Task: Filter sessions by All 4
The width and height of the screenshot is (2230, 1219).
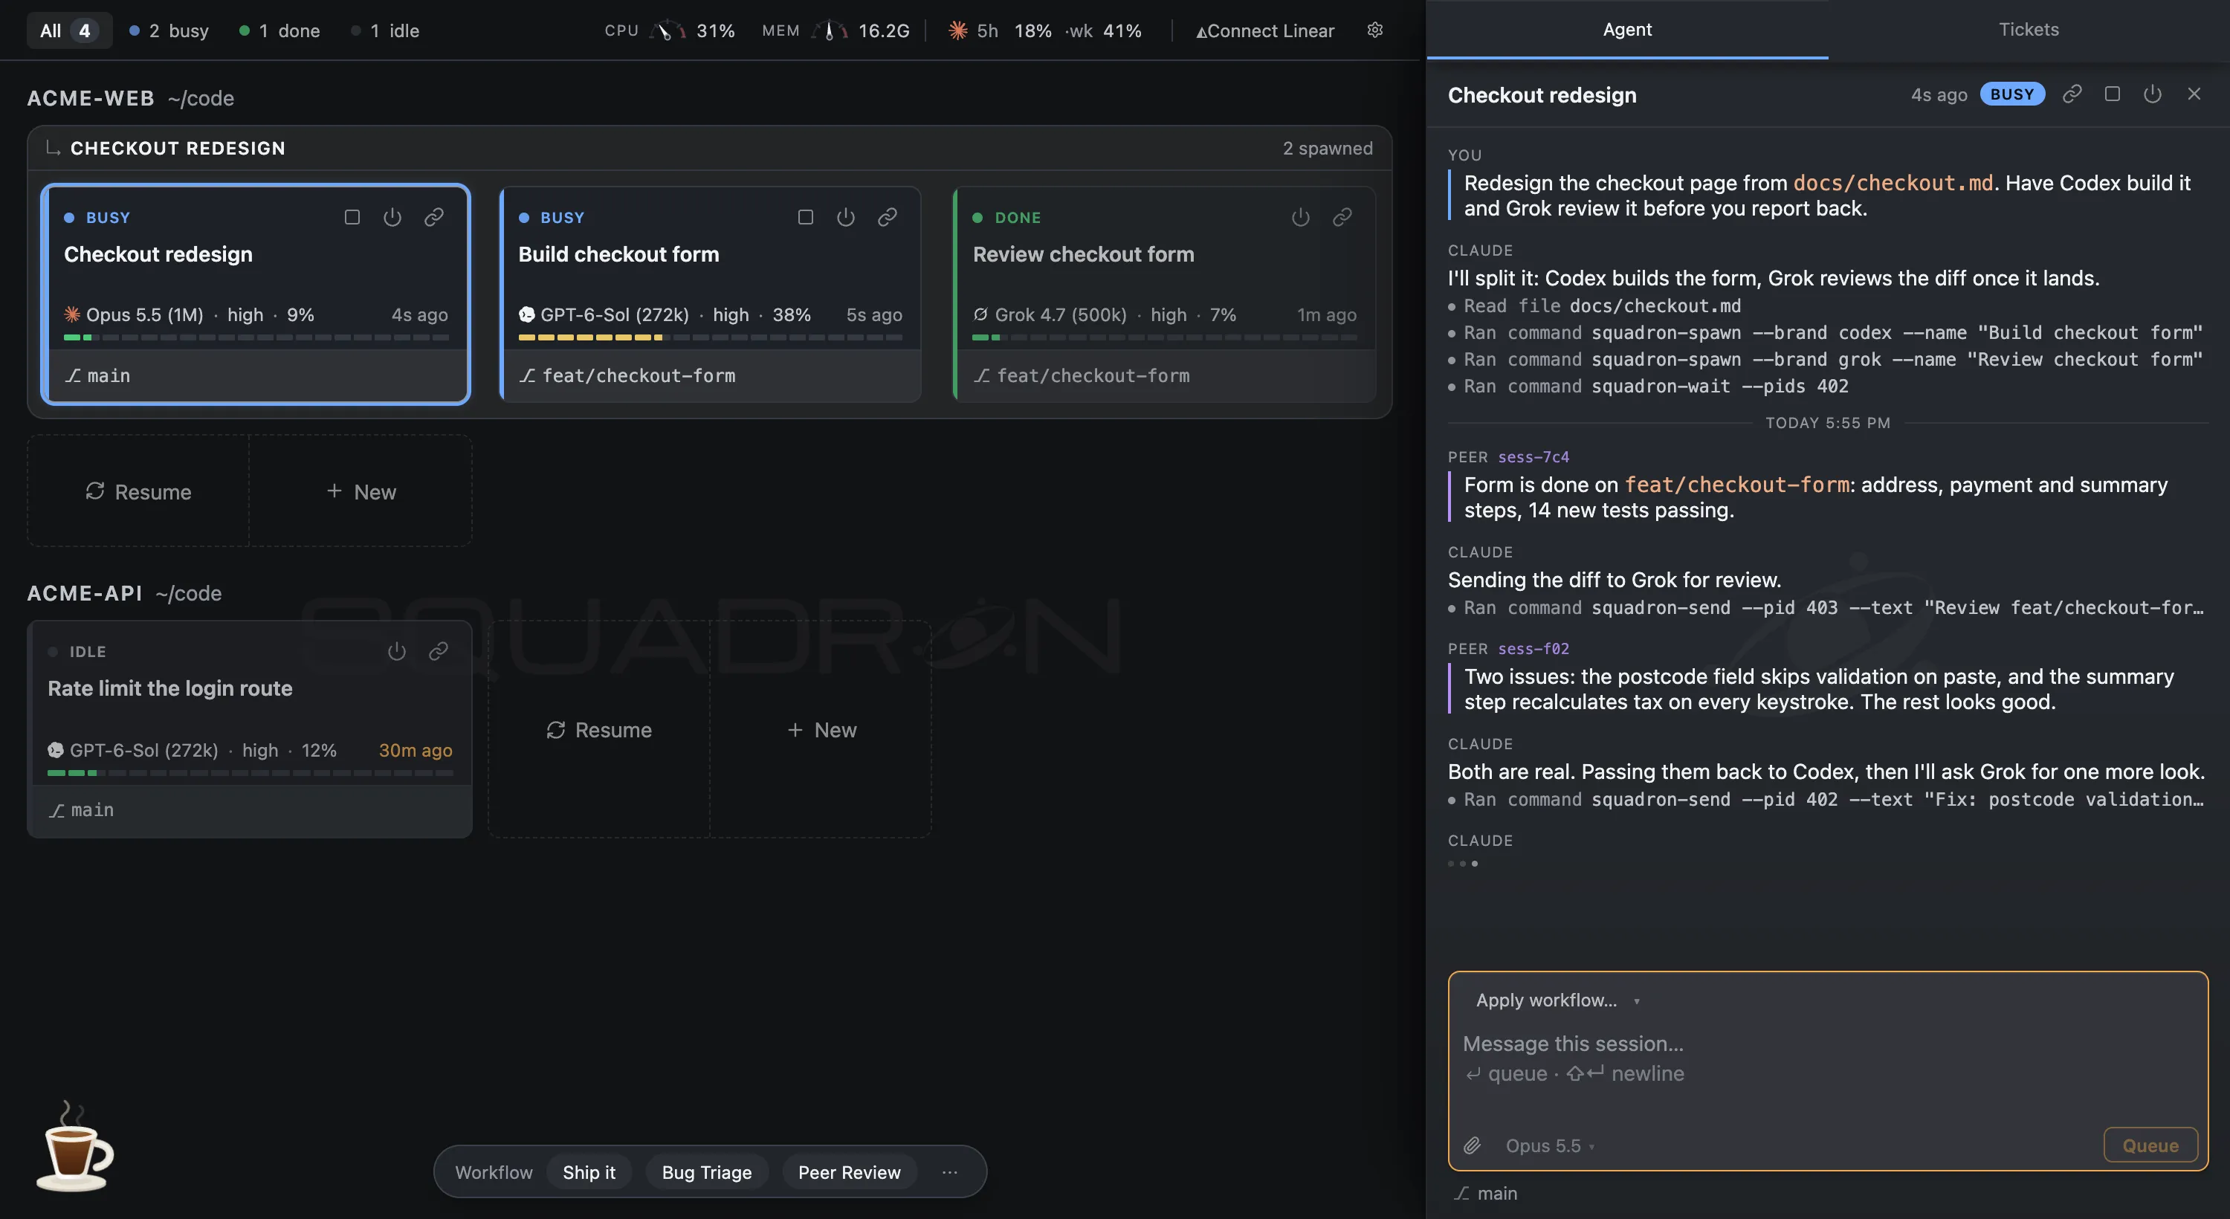Action: point(68,30)
